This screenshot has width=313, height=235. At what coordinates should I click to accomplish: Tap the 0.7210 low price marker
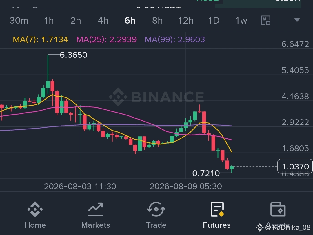point(206,173)
